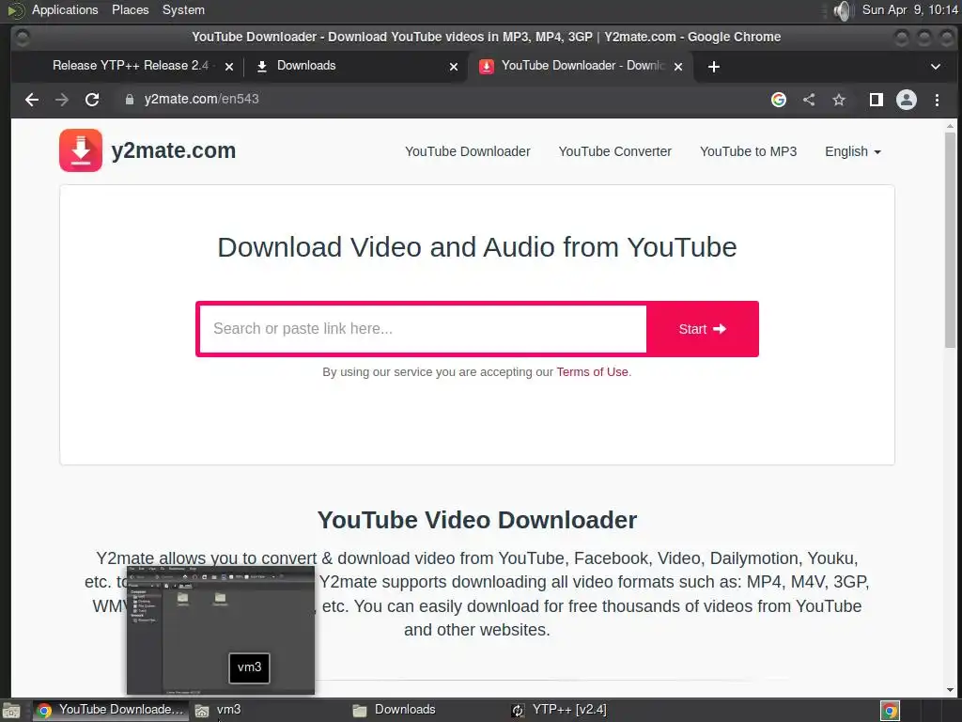Click the clock Sun Apr 9, 10:14
Screen dimensions: 962x722
(x=909, y=9)
